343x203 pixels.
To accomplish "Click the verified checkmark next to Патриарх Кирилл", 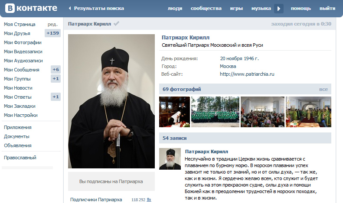I will [x=116, y=23].
